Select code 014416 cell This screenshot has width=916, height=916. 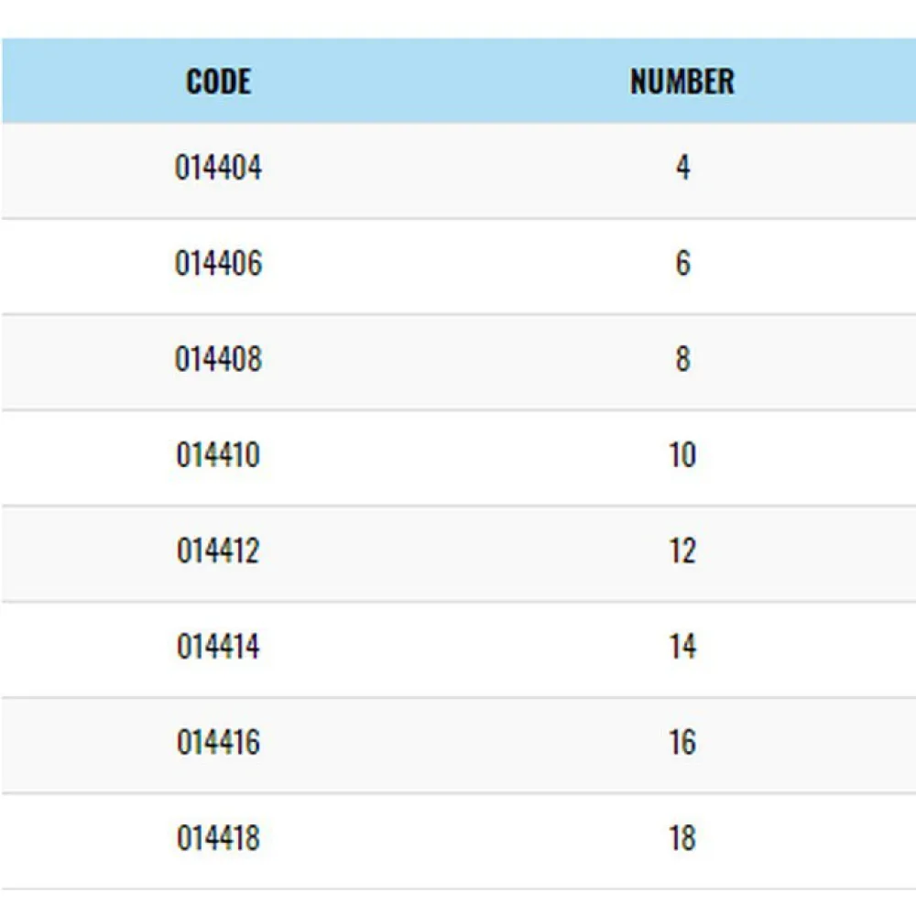coord(218,742)
